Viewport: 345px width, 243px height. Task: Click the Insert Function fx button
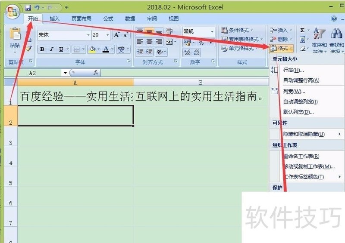point(96,73)
